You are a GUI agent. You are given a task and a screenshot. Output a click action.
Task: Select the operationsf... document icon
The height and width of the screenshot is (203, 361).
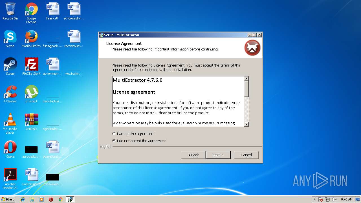point(52,149)
